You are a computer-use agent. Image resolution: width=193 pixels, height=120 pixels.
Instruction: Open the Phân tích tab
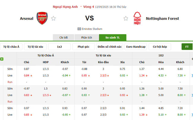click(x=86, y=38)
